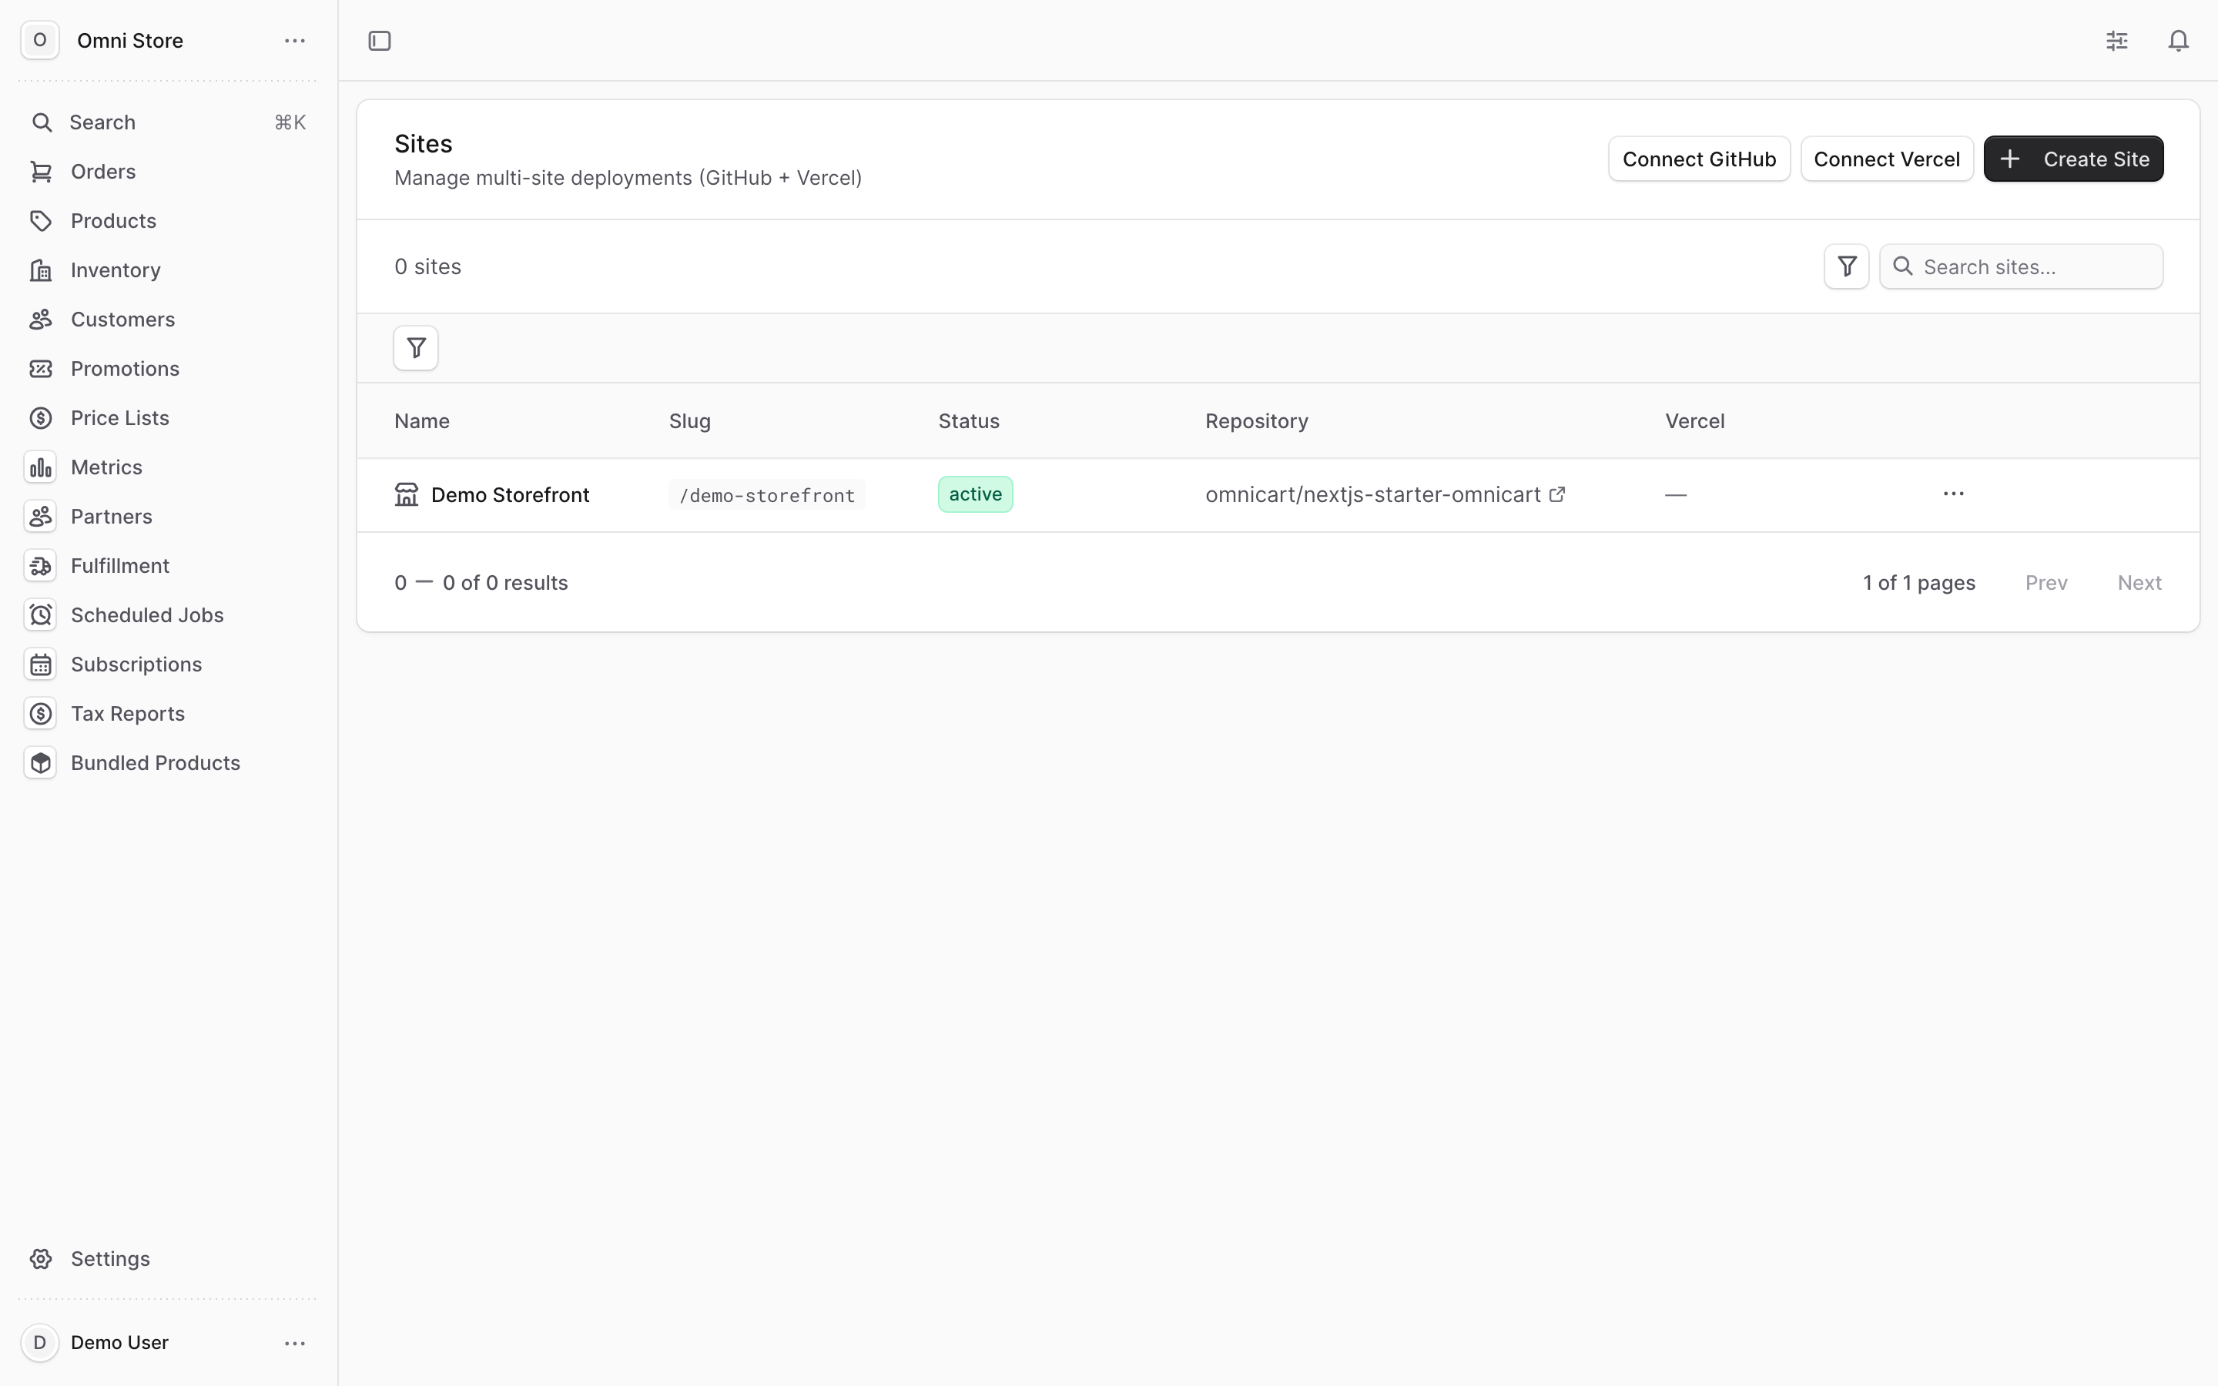2218x1386 pixels.
Task: Open the Demo User account menu
Action: pyautogui.click(x=294, y=1343)
